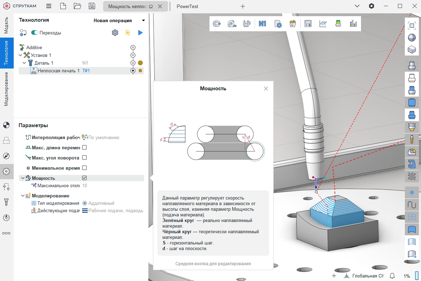Close the Мощность help popup
This screenshot has height=281, width=421.
tap(266, 89)
